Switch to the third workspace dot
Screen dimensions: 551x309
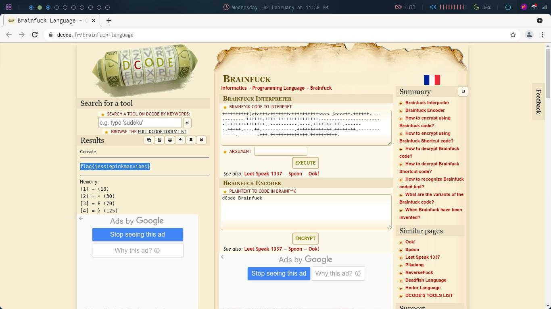click(x=48, y=7)
